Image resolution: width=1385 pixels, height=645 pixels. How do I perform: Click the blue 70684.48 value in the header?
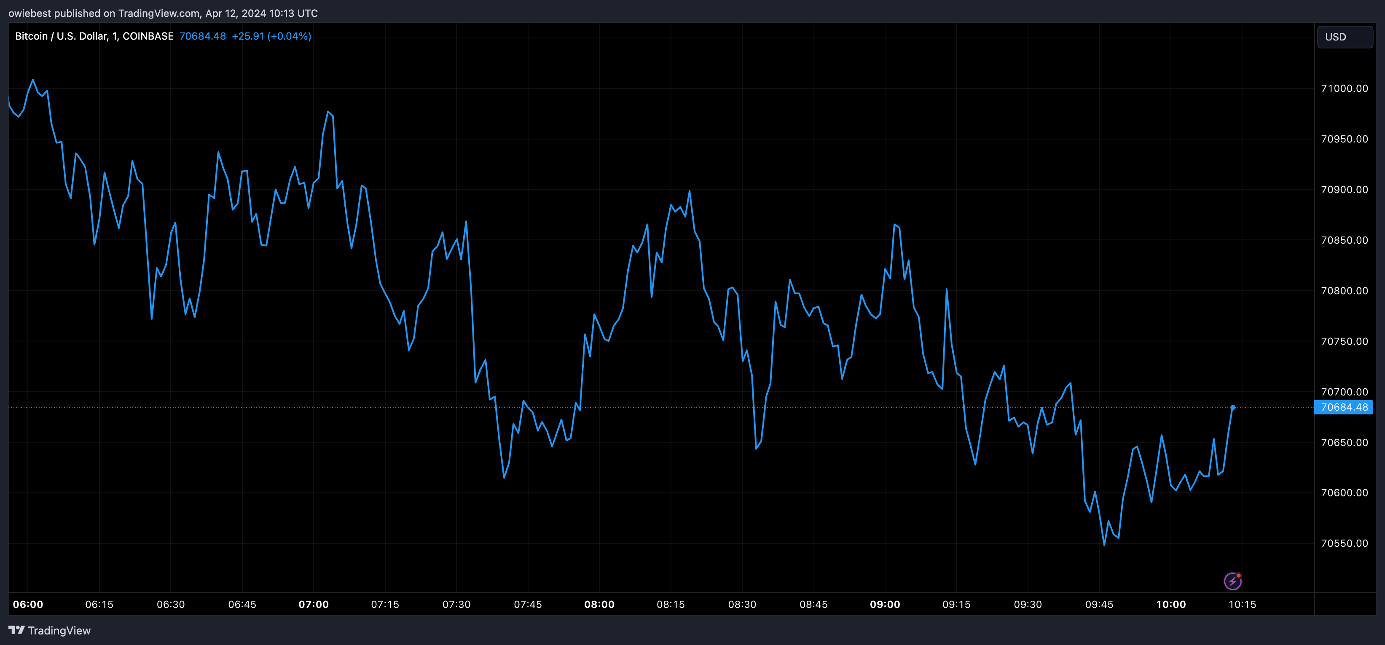203,36
